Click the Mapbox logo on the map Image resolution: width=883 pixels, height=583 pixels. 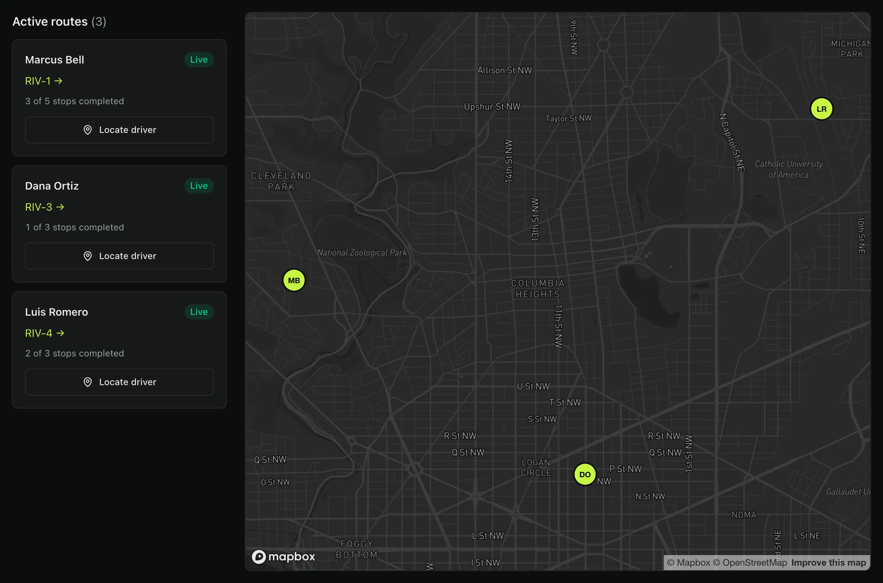[x=283, y=556]
